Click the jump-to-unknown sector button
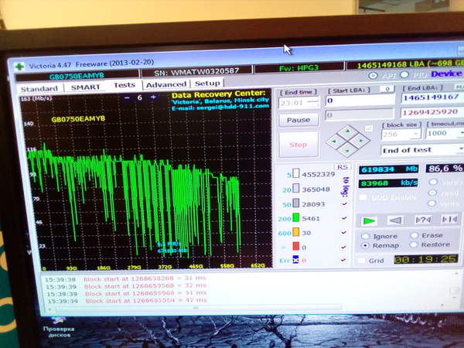 422,220
